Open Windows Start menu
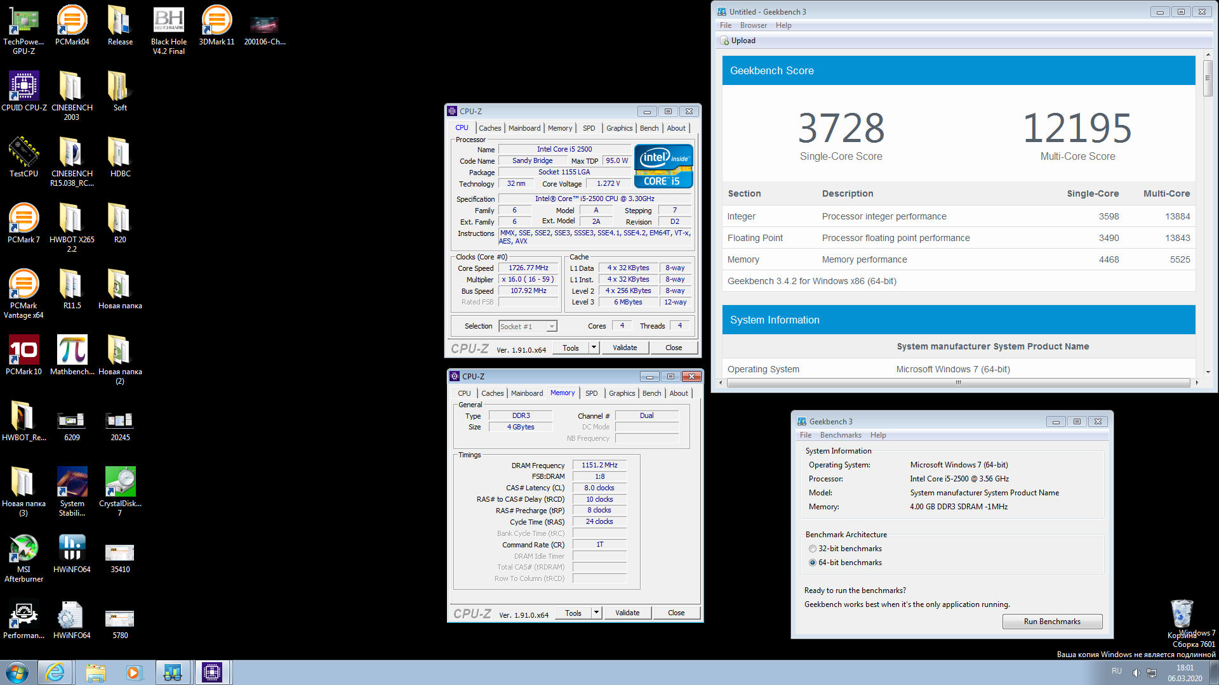The image size is (1219, 685). pos(17,672)
